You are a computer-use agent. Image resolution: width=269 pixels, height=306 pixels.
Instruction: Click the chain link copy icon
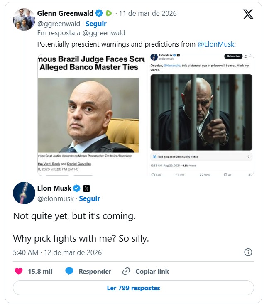[x=126, y=271]
